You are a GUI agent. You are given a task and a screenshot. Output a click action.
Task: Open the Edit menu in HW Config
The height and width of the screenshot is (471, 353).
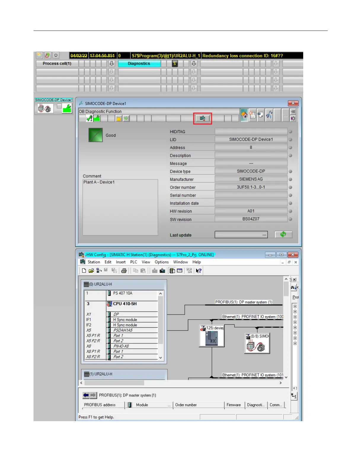point(108,262)
